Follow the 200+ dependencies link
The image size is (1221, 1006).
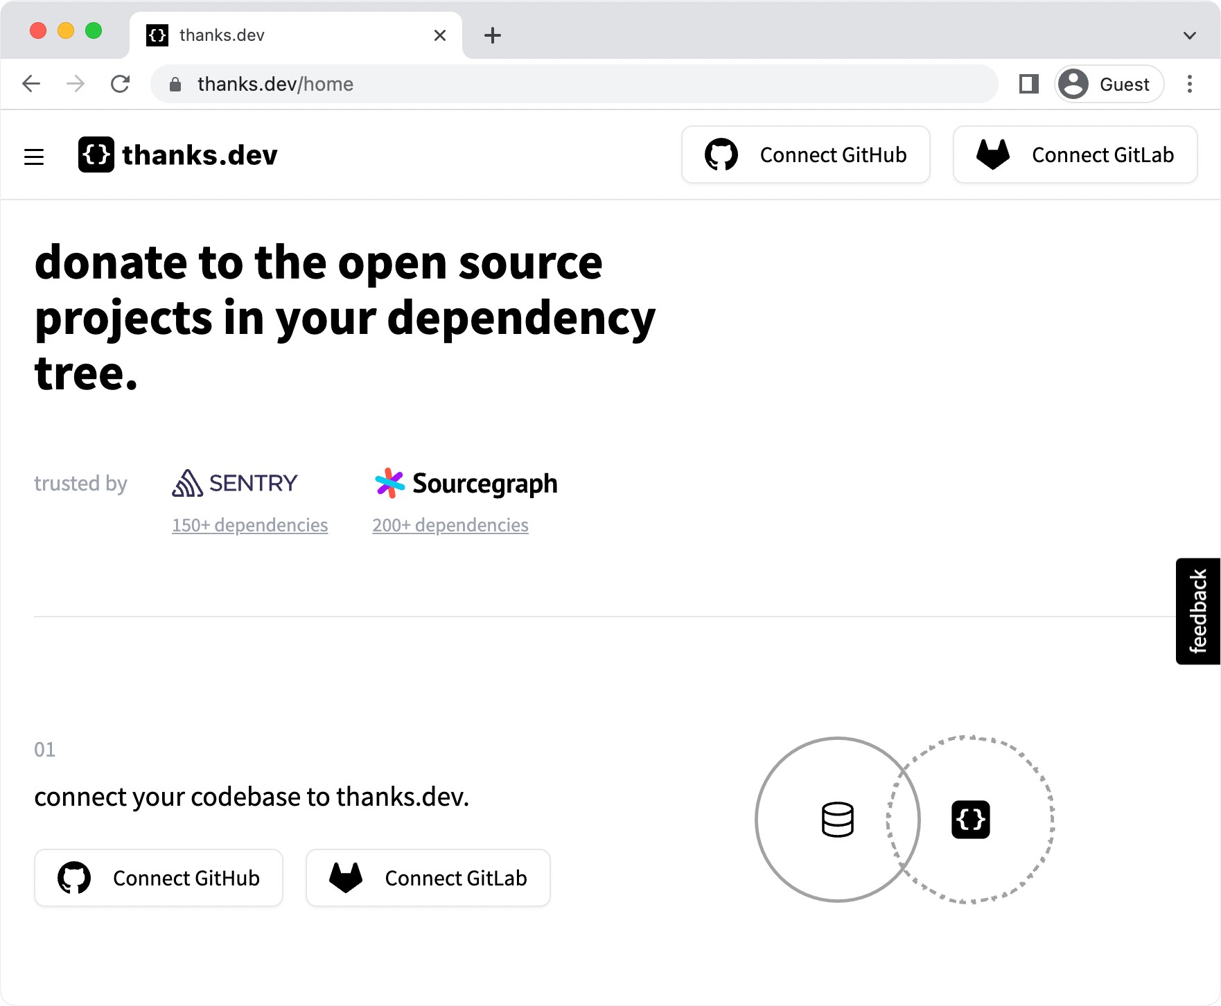(450, 525)
